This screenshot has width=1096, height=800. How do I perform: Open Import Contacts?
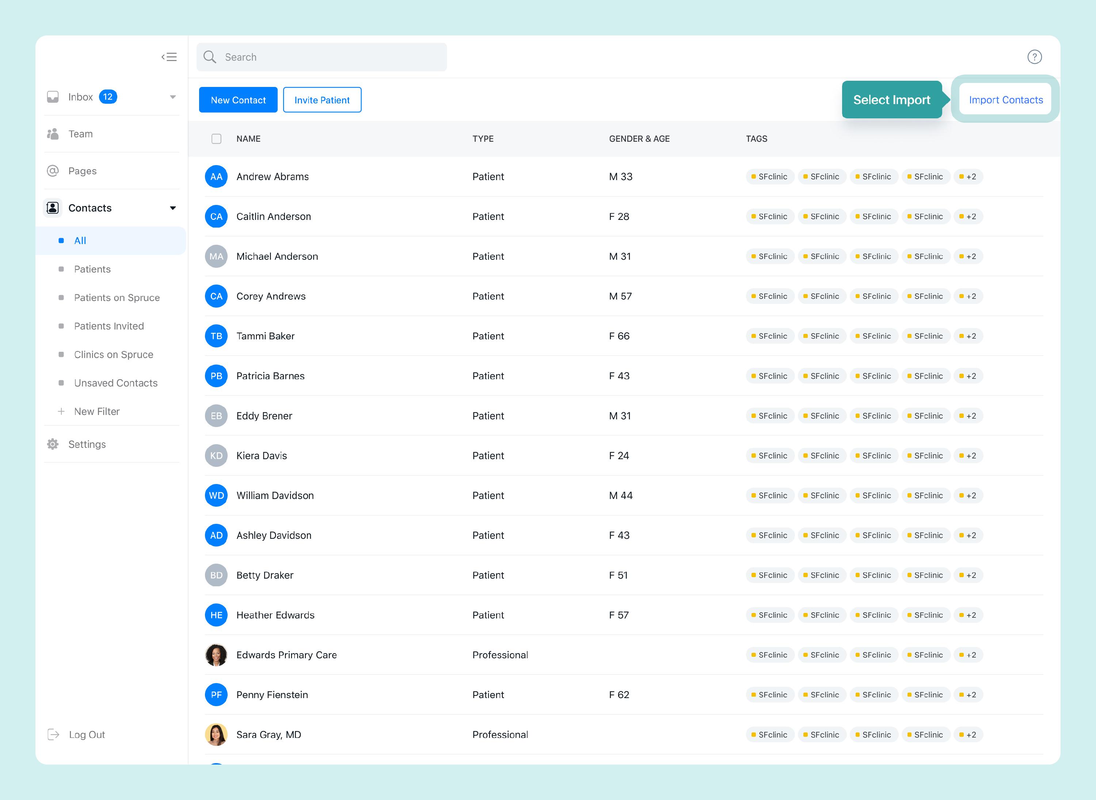coord(1005,100)
